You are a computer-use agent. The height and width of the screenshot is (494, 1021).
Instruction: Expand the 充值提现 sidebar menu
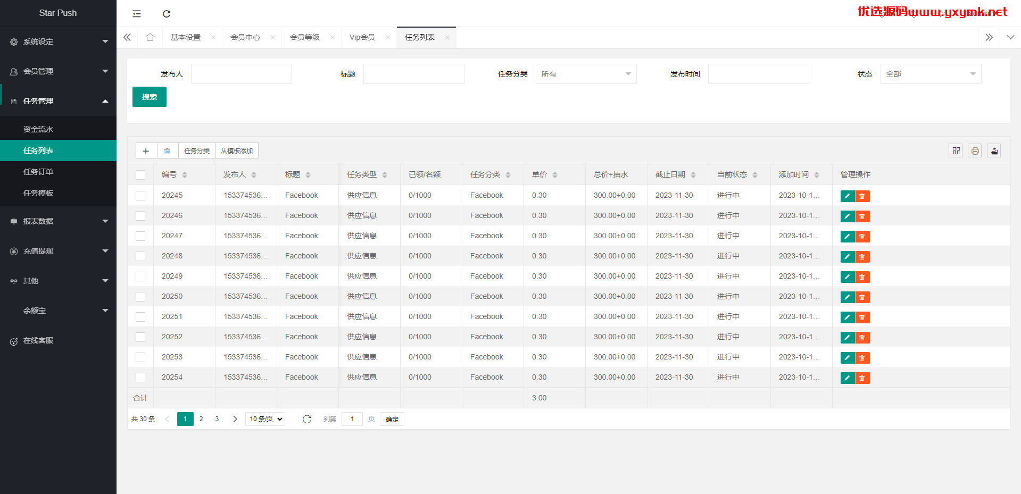pyautogui.click(x=58, y=251)
